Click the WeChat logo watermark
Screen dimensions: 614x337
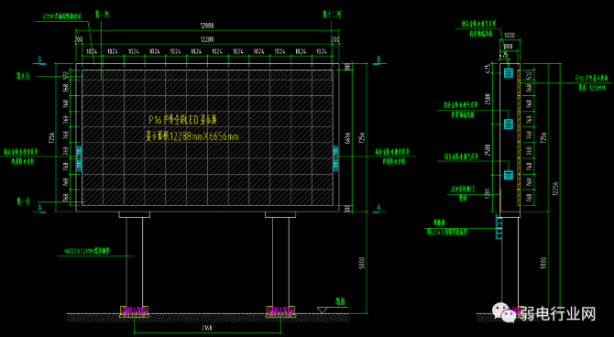506,312
